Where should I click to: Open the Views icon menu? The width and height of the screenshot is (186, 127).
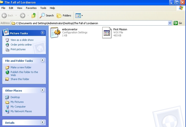point(79,15)
